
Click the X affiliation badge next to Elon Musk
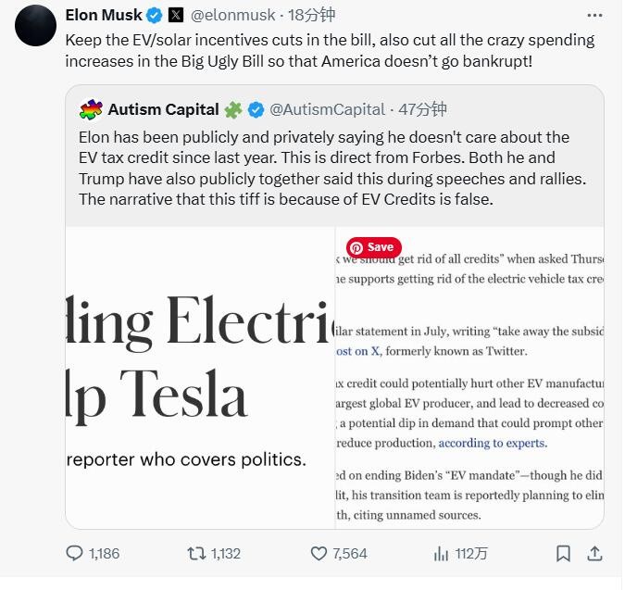pos(176,15)
